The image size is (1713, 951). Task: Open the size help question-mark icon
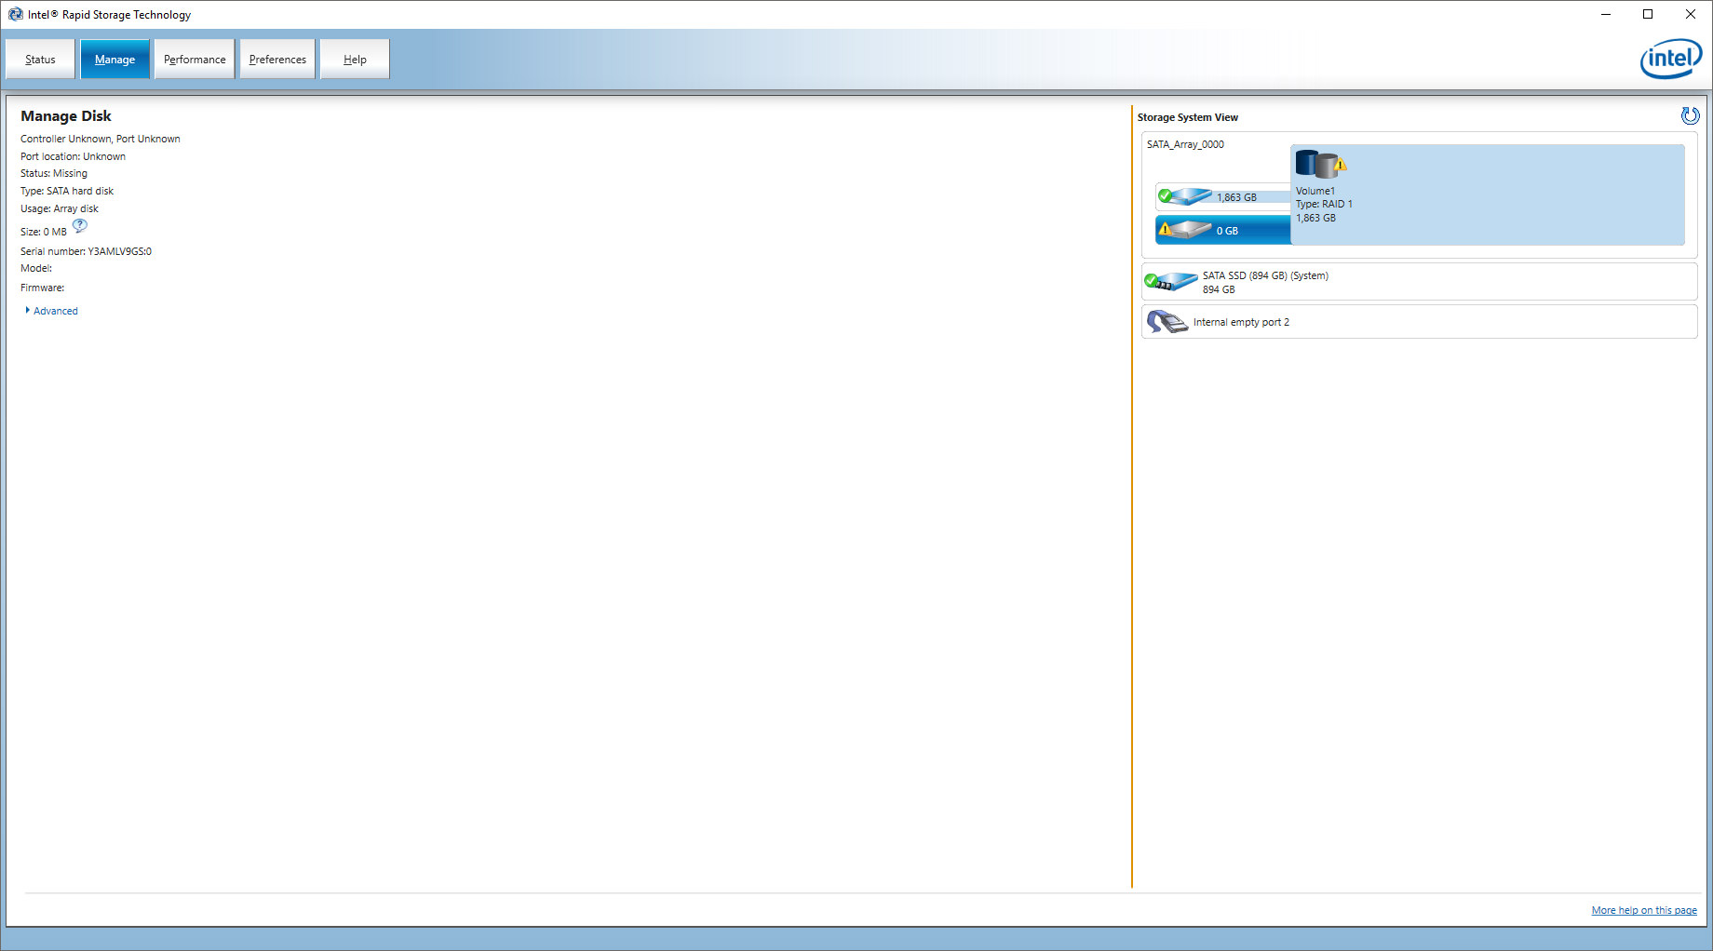coord(80,225)
